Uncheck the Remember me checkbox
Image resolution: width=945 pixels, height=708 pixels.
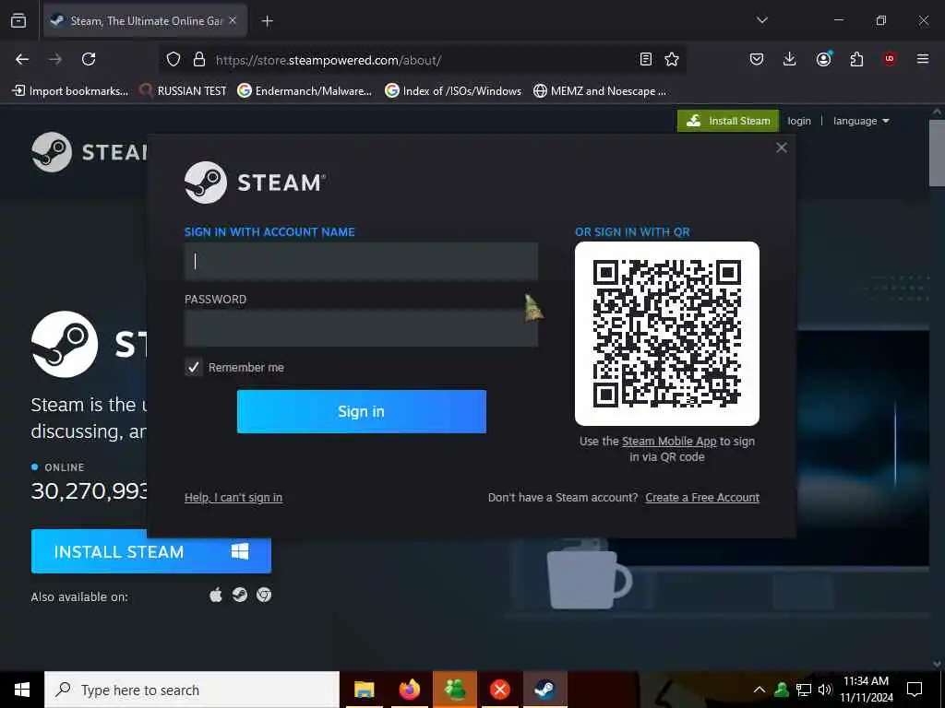coord(194,367)
